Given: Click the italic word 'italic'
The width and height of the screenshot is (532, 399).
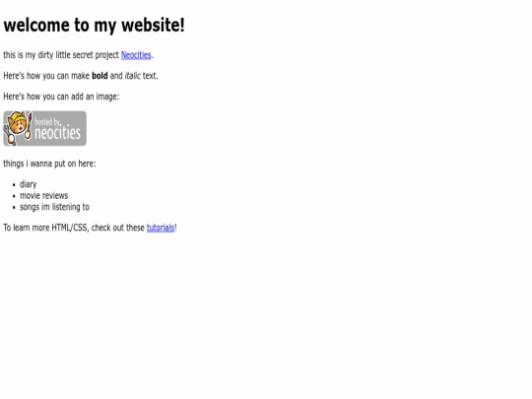Looking at the screenshot, I should [x=132, y=76].
